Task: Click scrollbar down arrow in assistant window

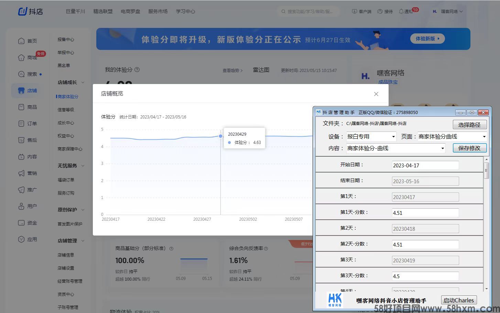Action: [x=486, y=289]
